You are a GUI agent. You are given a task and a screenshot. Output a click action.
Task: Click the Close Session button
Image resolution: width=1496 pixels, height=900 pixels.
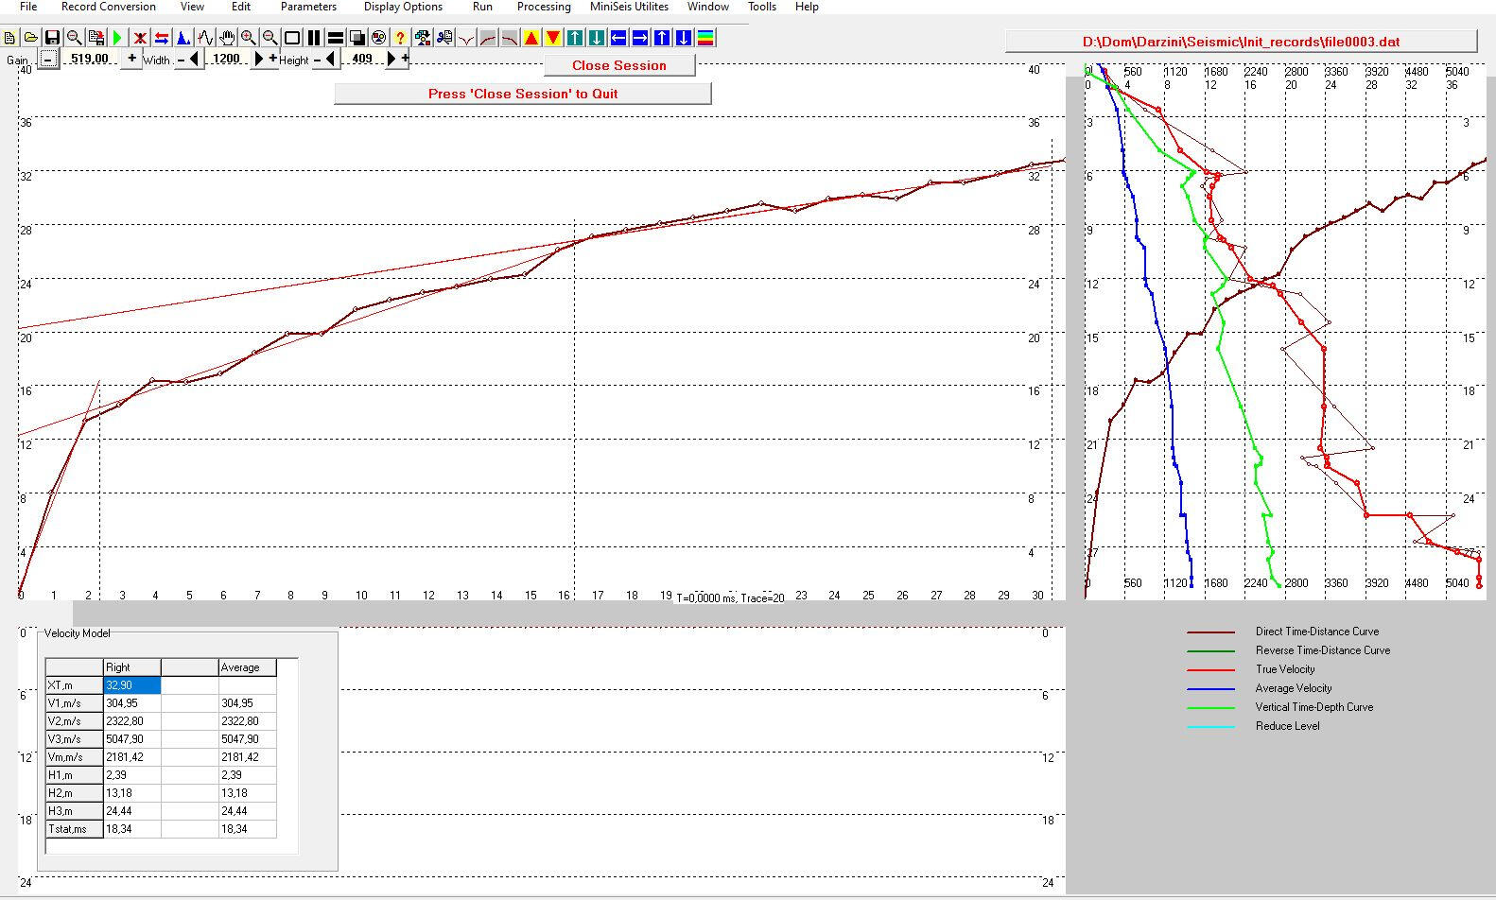pyautogui.click(x=618, y=65)
